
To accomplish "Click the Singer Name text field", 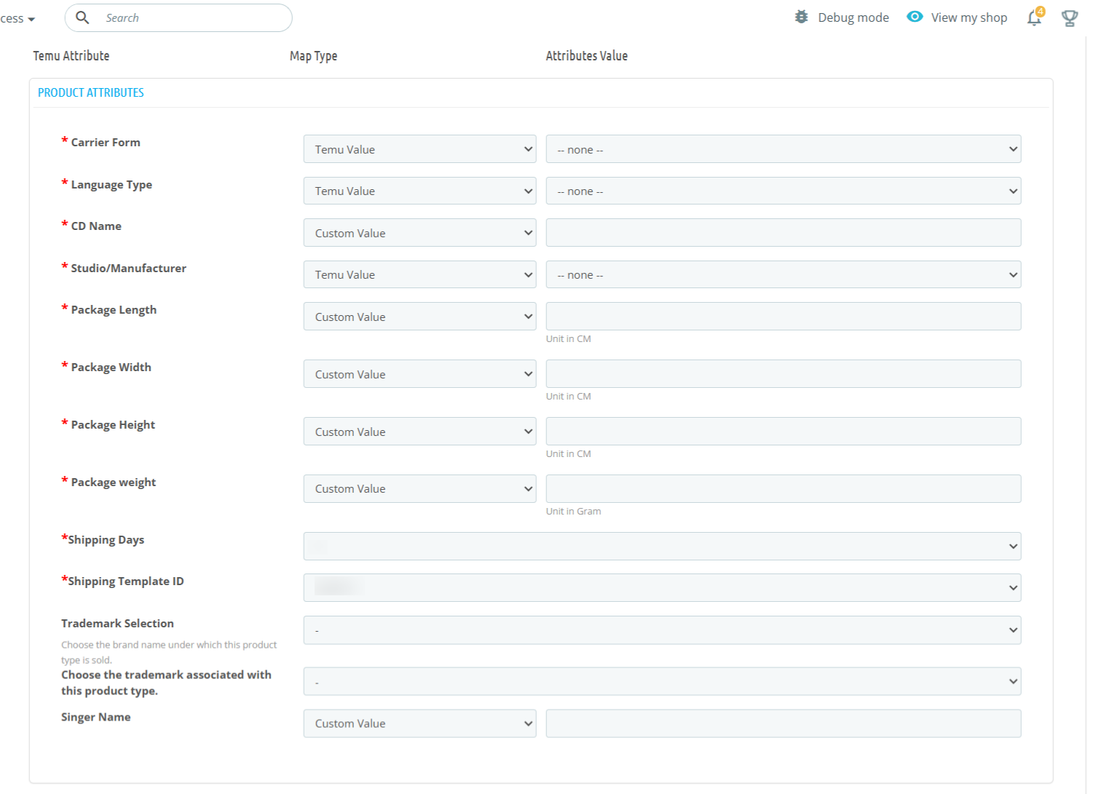I will coord(783,723).
